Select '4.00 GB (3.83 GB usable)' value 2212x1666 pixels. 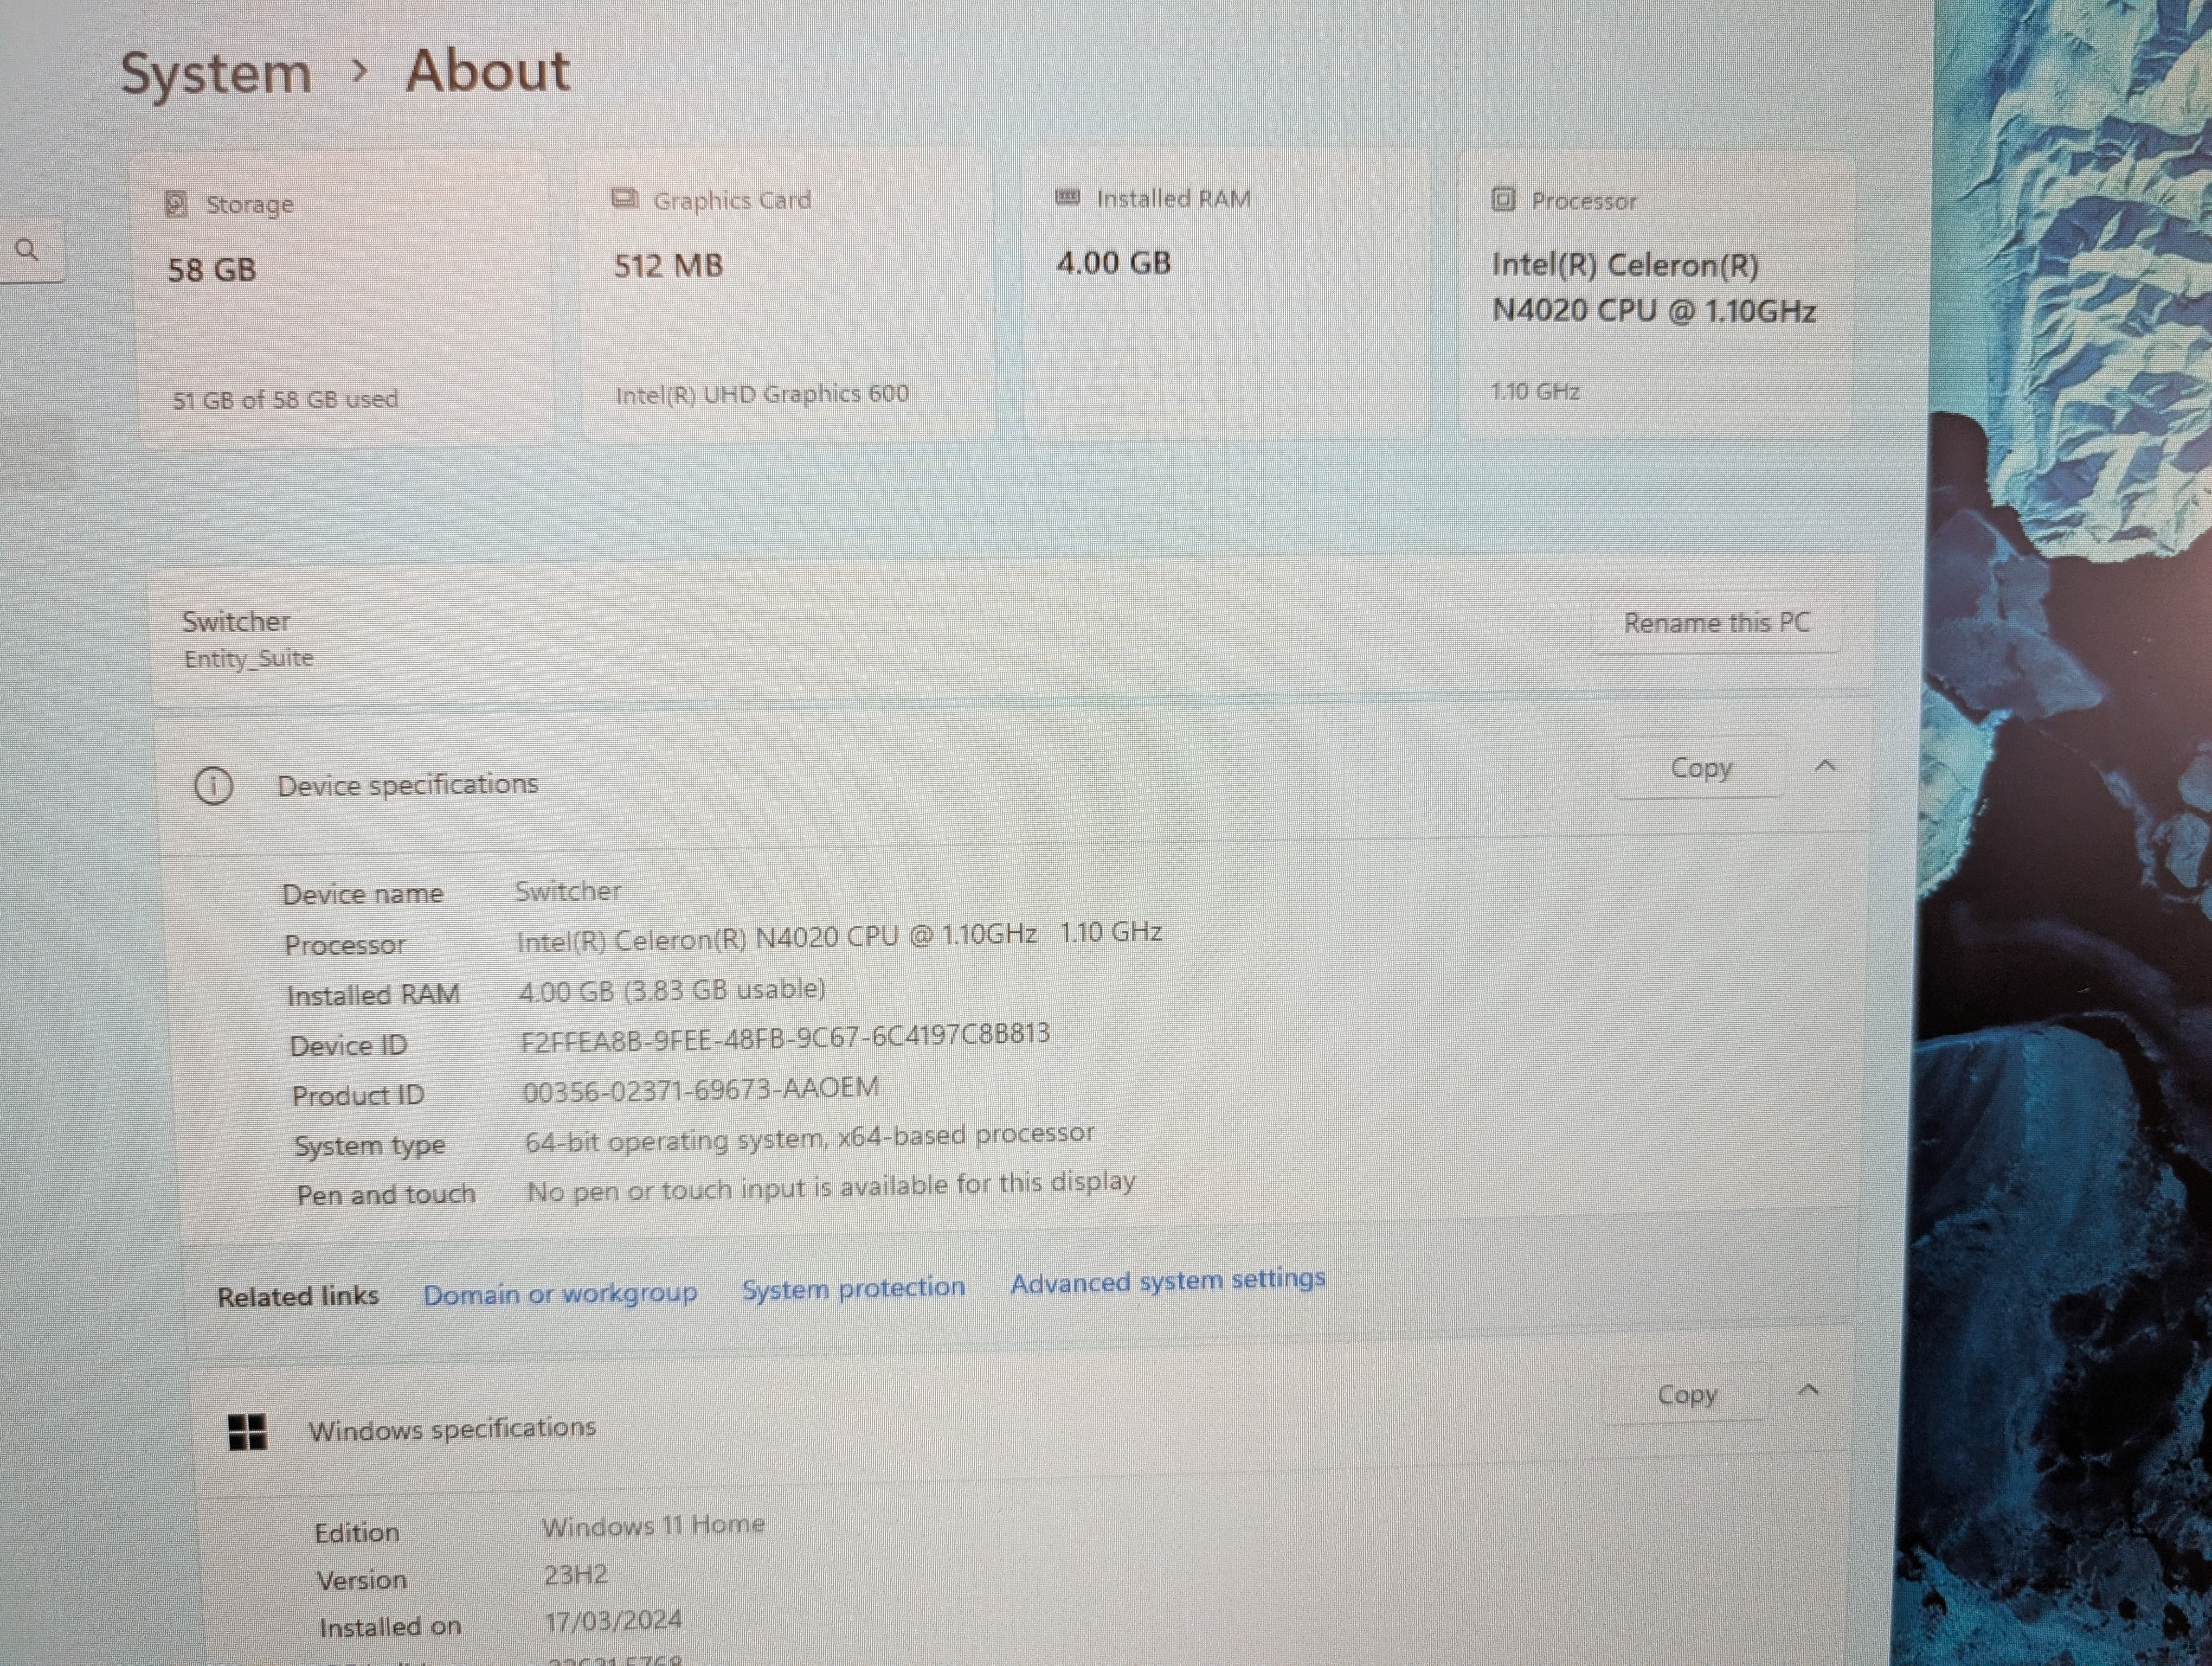pyautogui.click(x=672, y=990)
